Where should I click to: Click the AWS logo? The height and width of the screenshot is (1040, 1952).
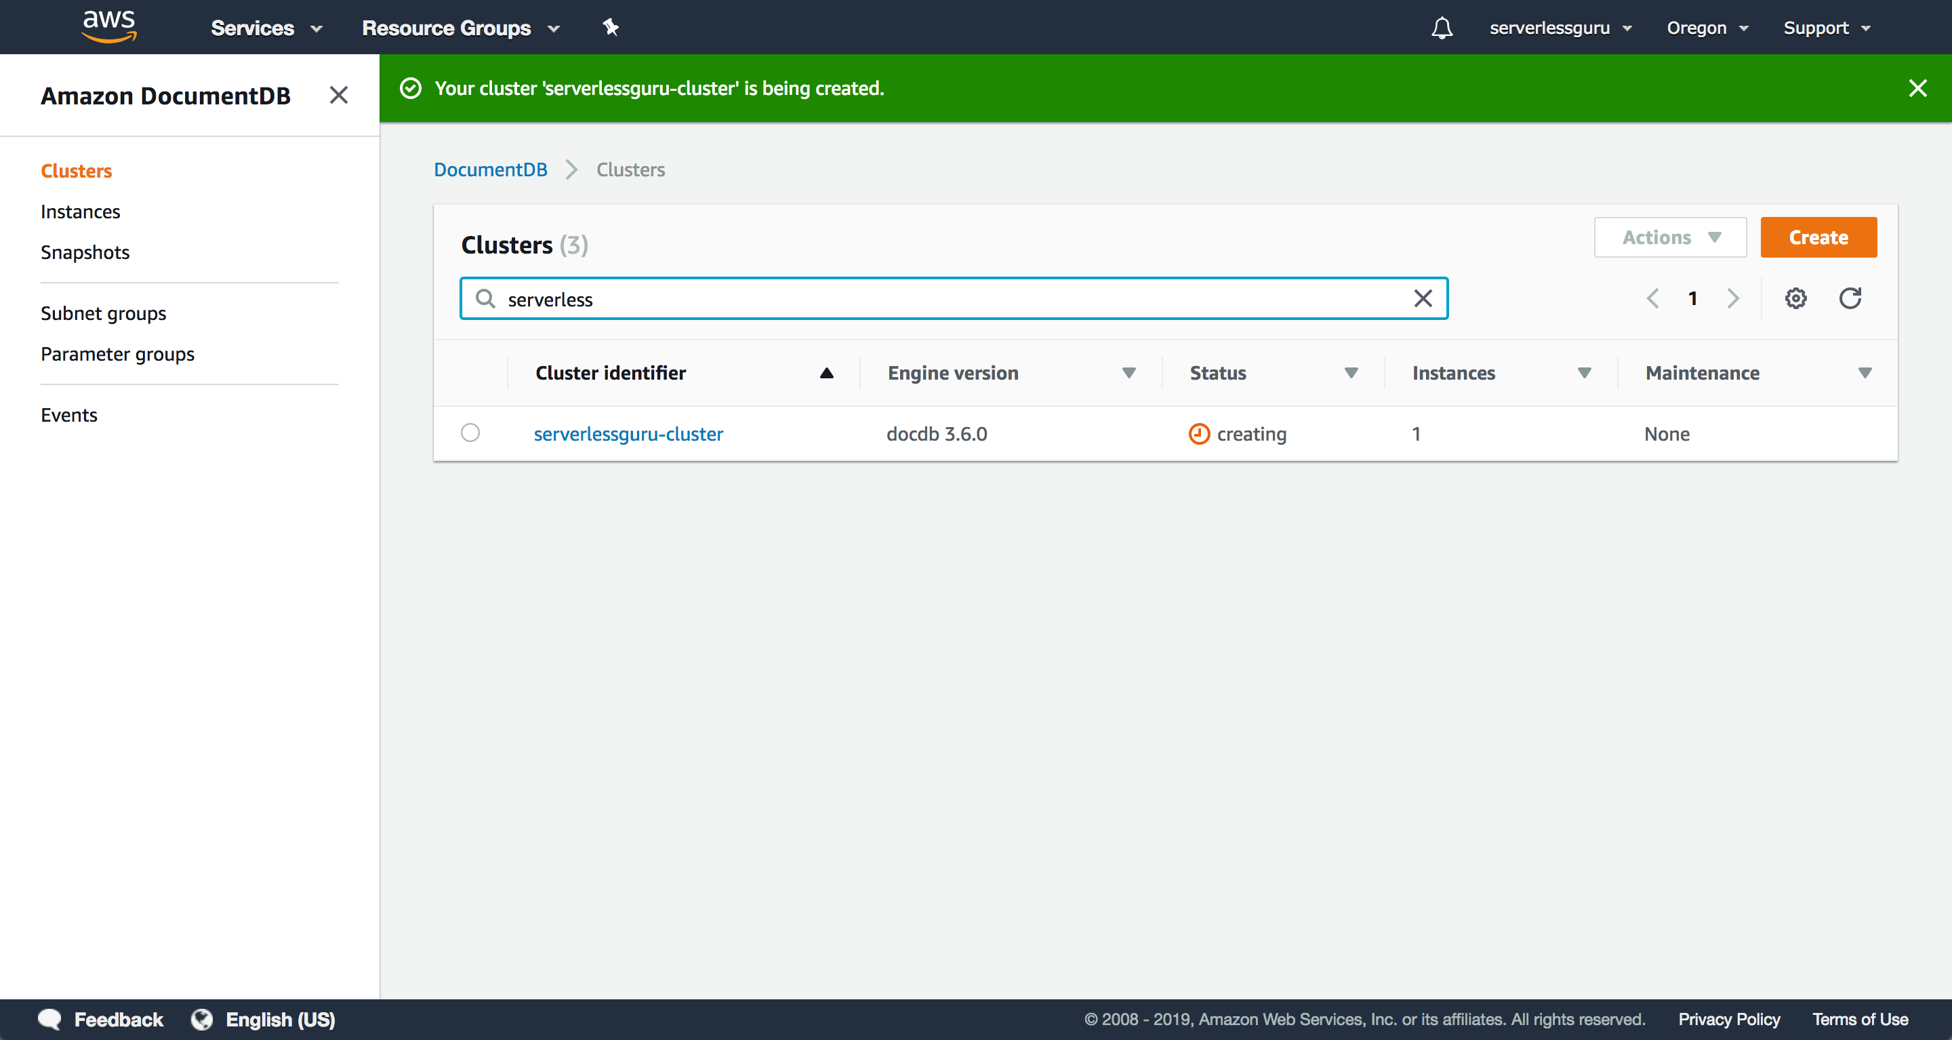point(109,26)
